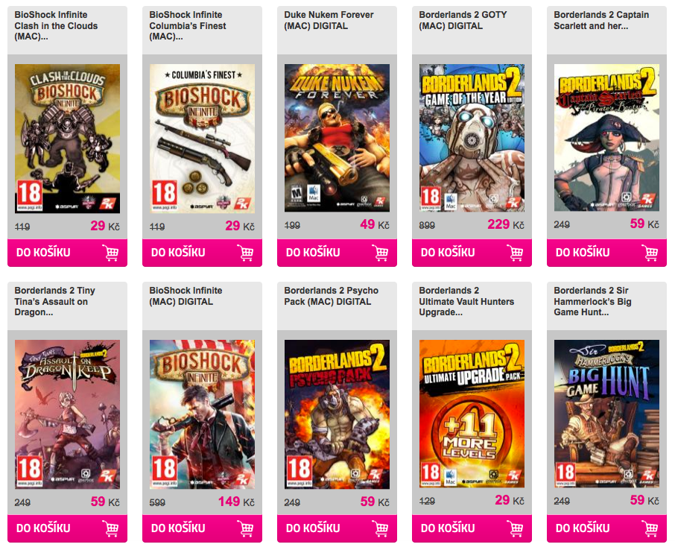Click cart icon for Sir Hammerlock's Big Game Hunt
Viewport: 675px width, 553px height.
(x=650, y=528)
